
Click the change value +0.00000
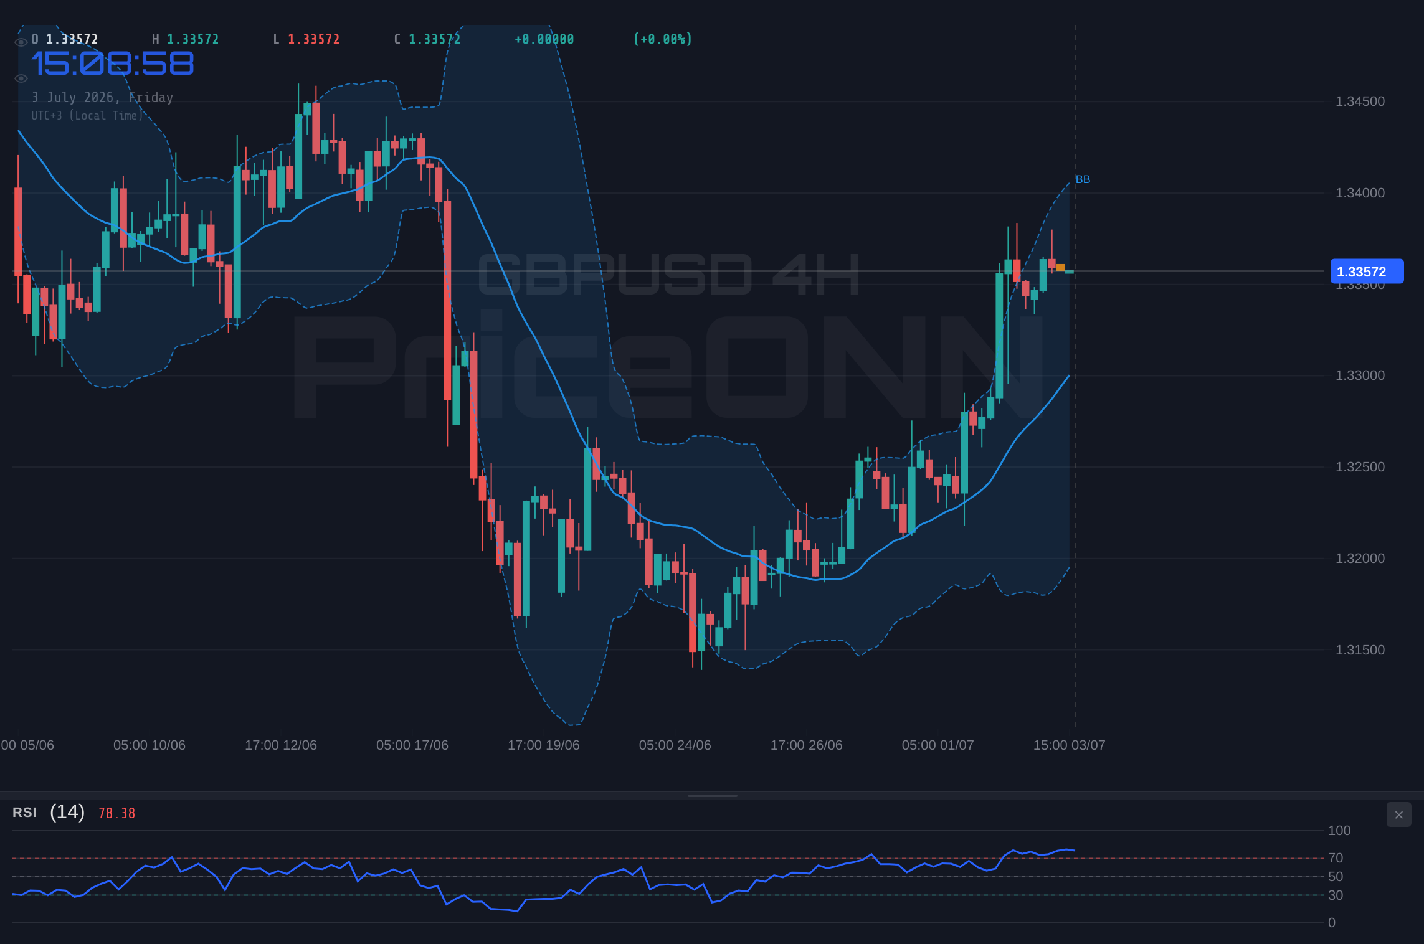tap(544, 39)
